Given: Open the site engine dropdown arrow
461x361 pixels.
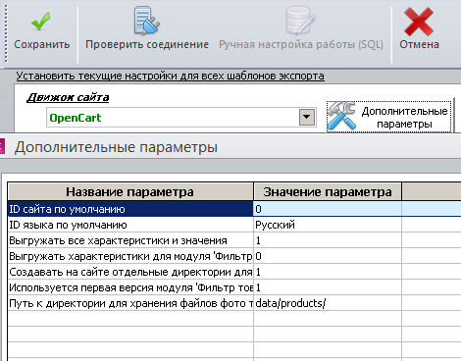Looking at the screenshot, I should coord(307,117).
